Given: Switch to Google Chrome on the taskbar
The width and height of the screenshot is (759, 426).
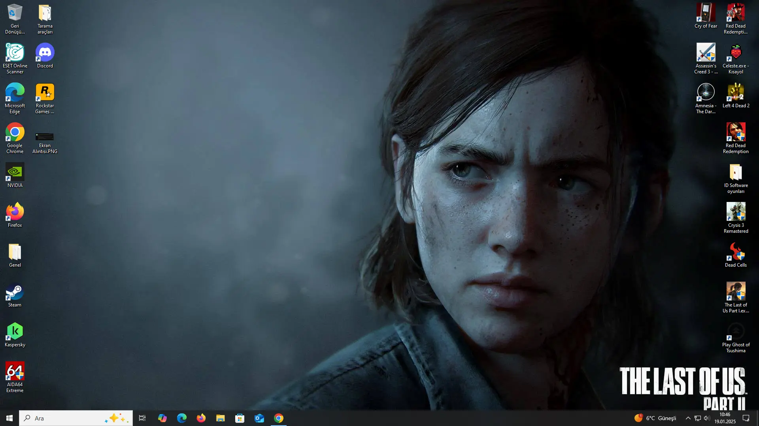Looking at the screenshot, I should tap(279, 418).
